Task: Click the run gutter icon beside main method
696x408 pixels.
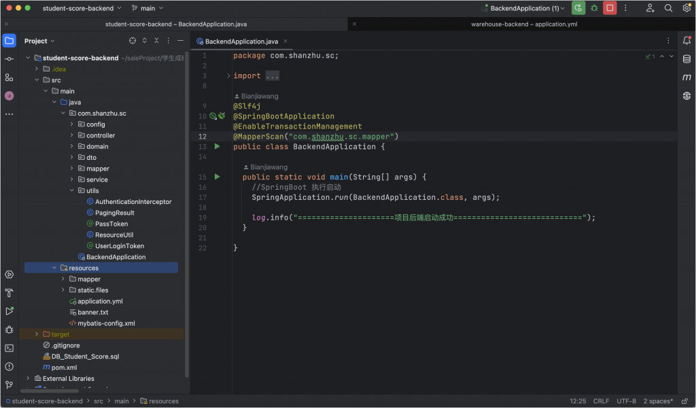Action: coord(217,177)
